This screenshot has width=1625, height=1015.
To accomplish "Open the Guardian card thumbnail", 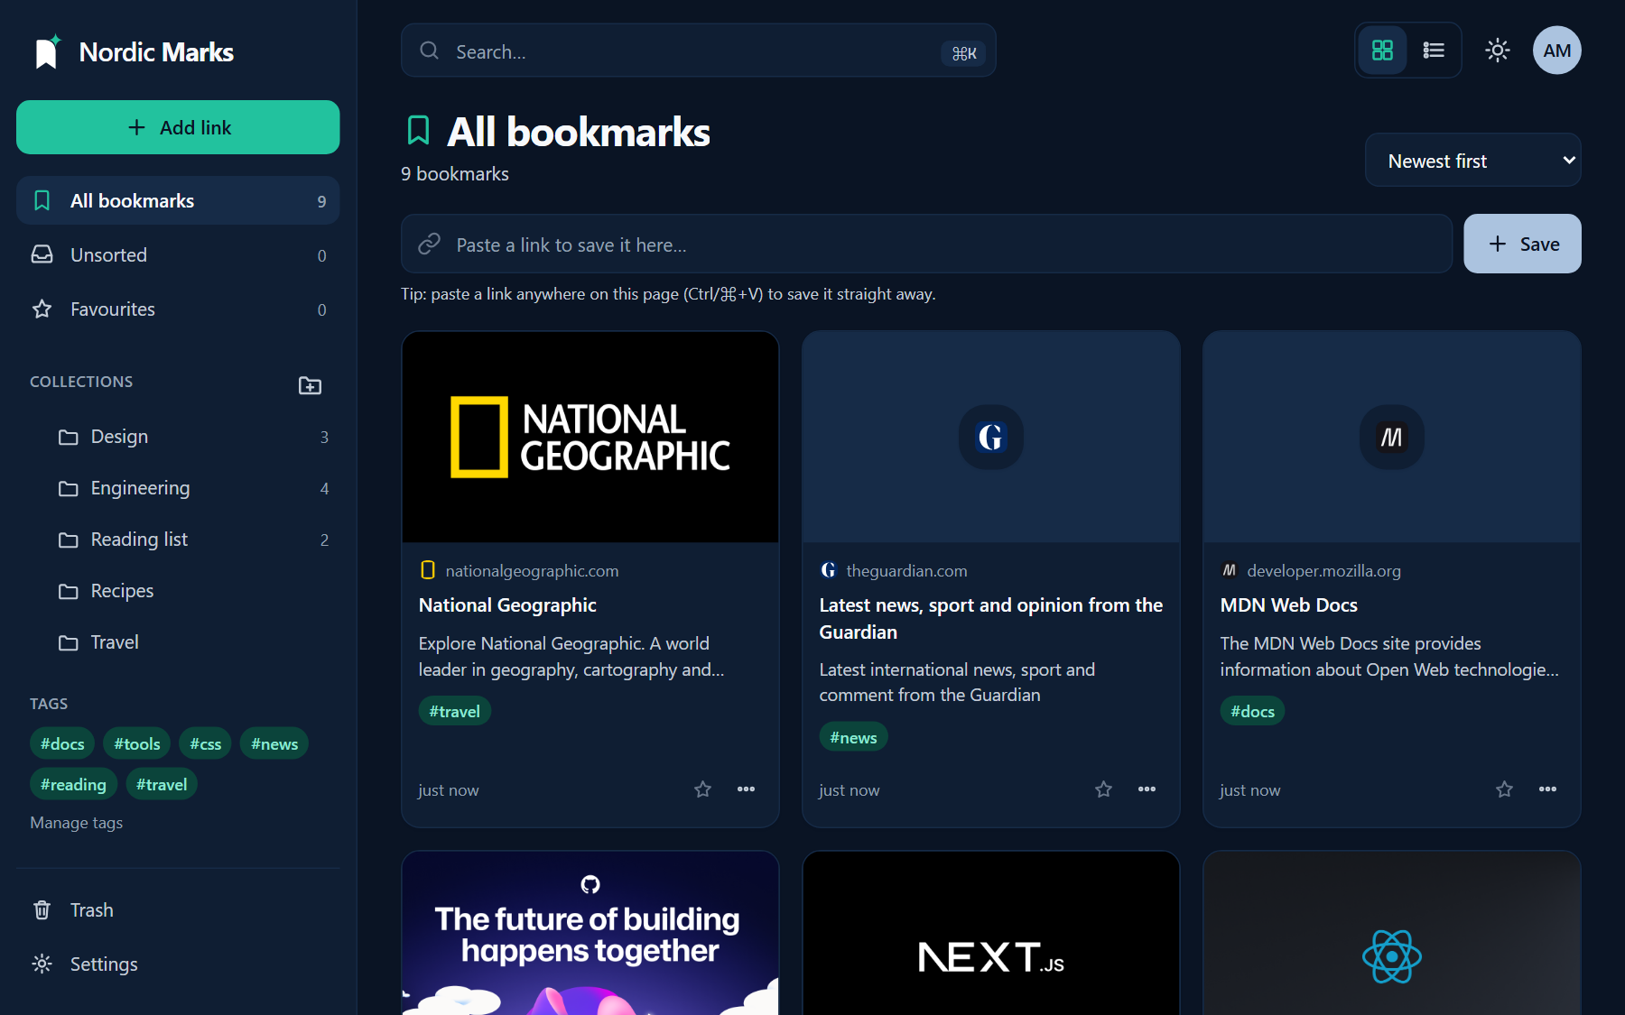I will click(x=991, y=438).
